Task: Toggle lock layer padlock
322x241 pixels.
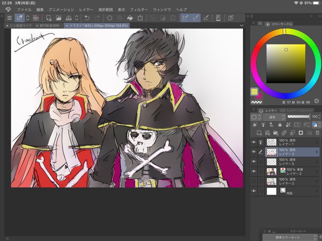Action: (280, 125)
